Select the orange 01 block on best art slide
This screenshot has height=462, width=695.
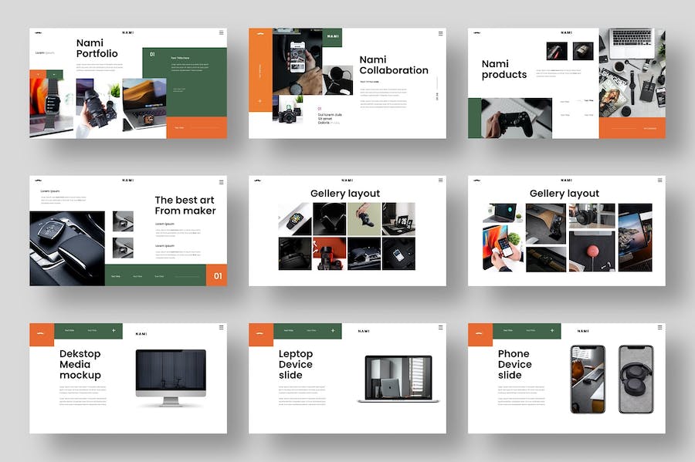[217, 275]
